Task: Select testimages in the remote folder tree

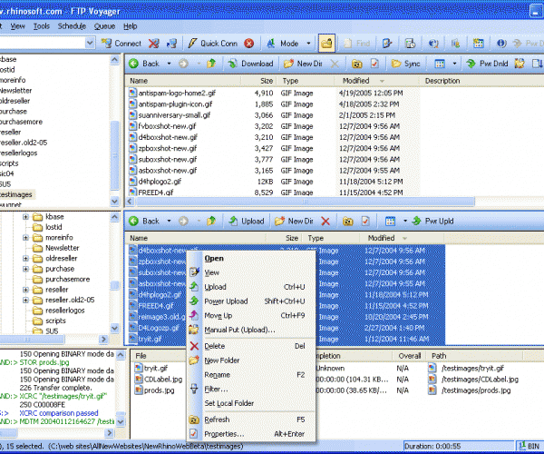Action: tap(16, 194)
